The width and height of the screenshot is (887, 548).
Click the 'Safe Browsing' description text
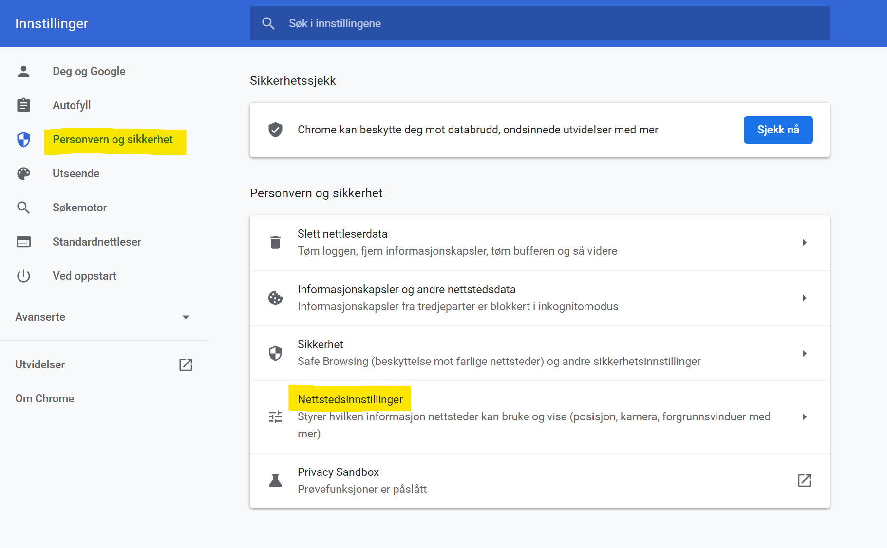coord(499,361)
